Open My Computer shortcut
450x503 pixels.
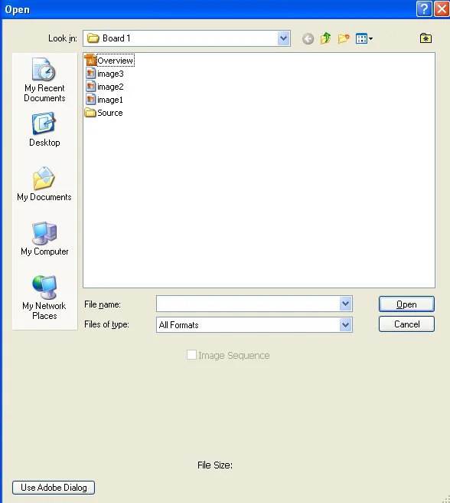pos(44,238)
